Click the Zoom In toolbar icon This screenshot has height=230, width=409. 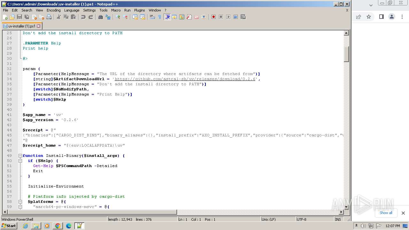pyautogui.click(x=118, y=17)
